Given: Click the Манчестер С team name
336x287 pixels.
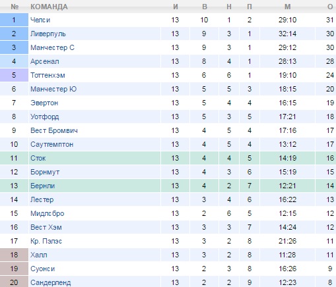Looking at the screenshot, I should (x=52, y=47).
